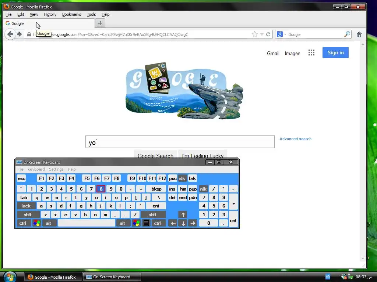377x282 pixels.
Task: Open On-Screen Keyboard File menu
Action: pos(21,169)
